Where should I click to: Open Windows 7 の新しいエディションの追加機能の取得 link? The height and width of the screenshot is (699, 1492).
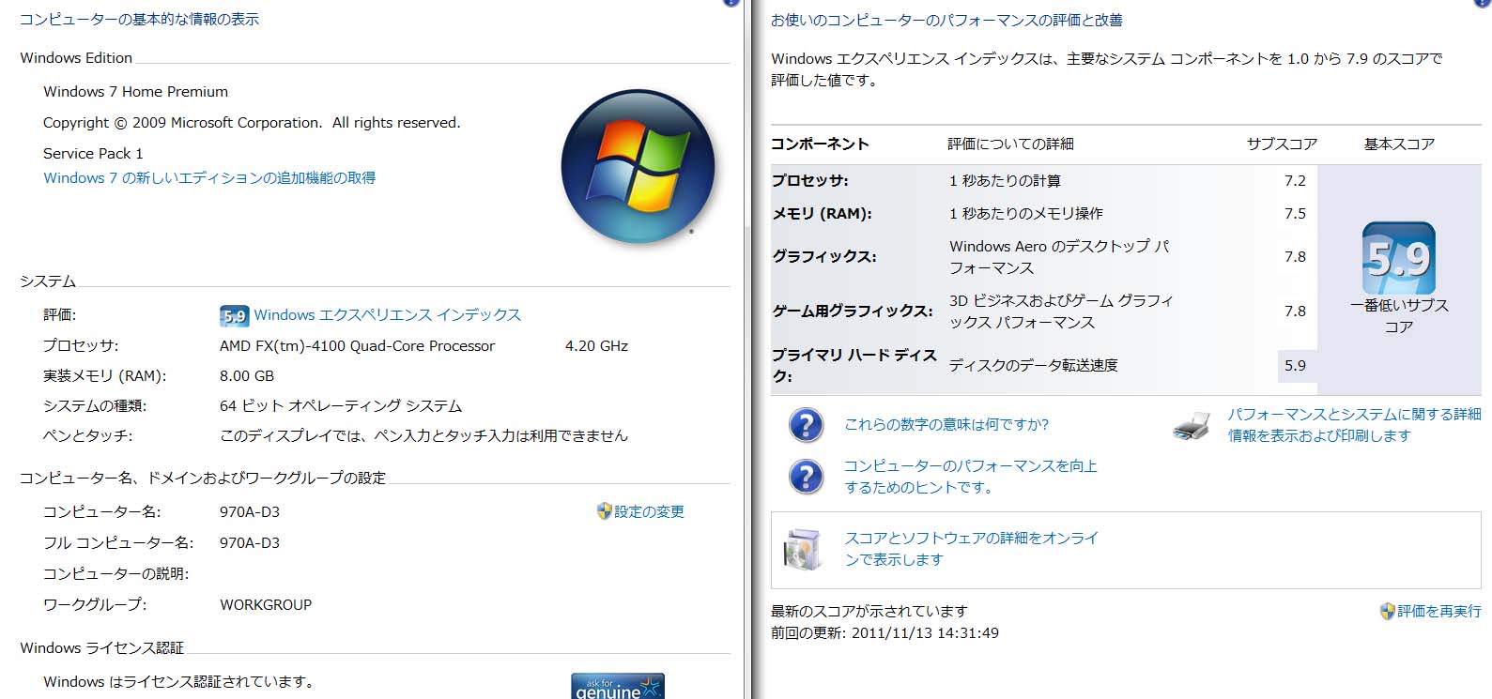(209, 178)
